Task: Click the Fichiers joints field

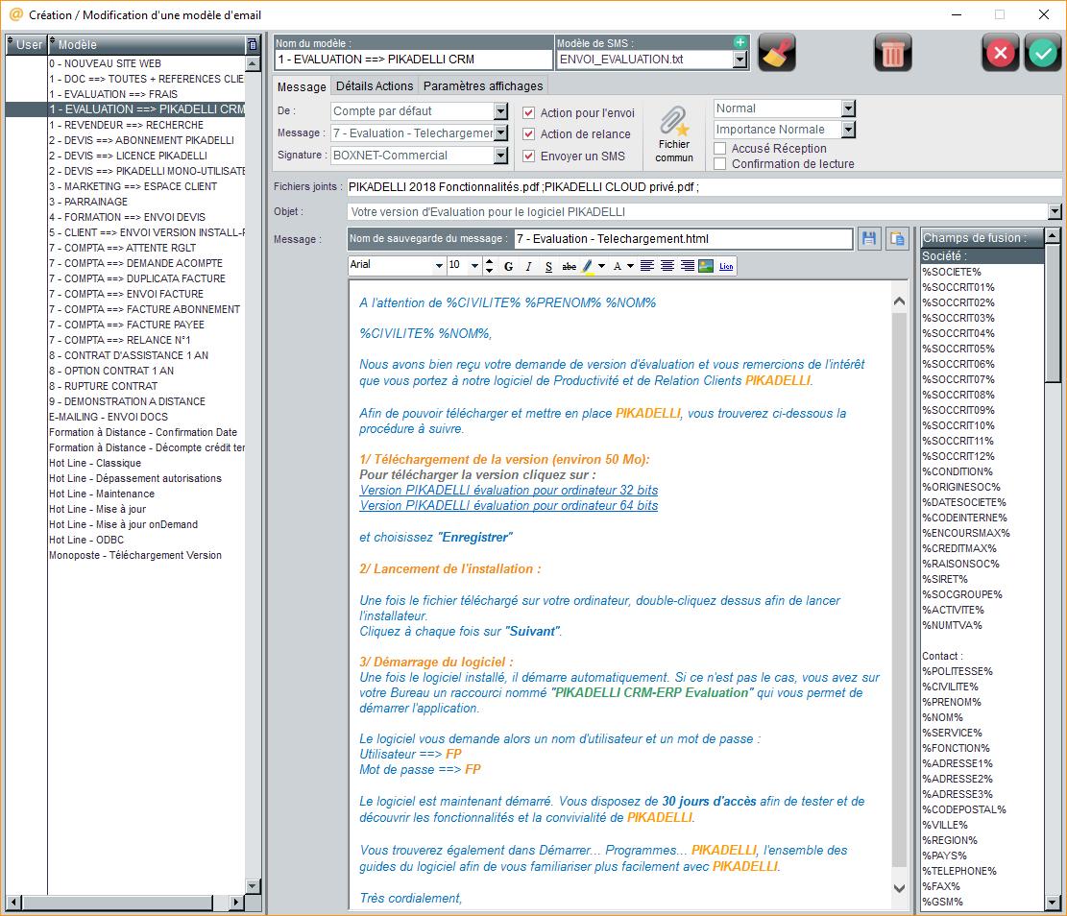Action: [704, 186]
